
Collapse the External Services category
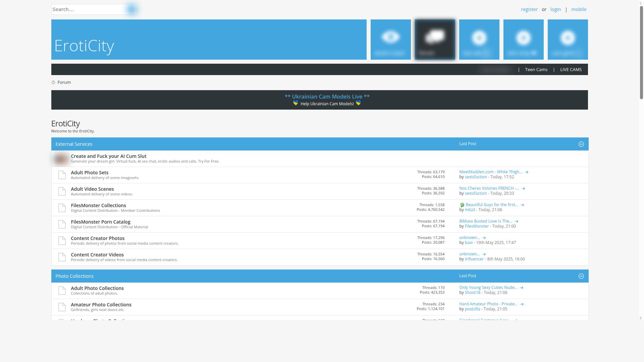pos(581,144)
